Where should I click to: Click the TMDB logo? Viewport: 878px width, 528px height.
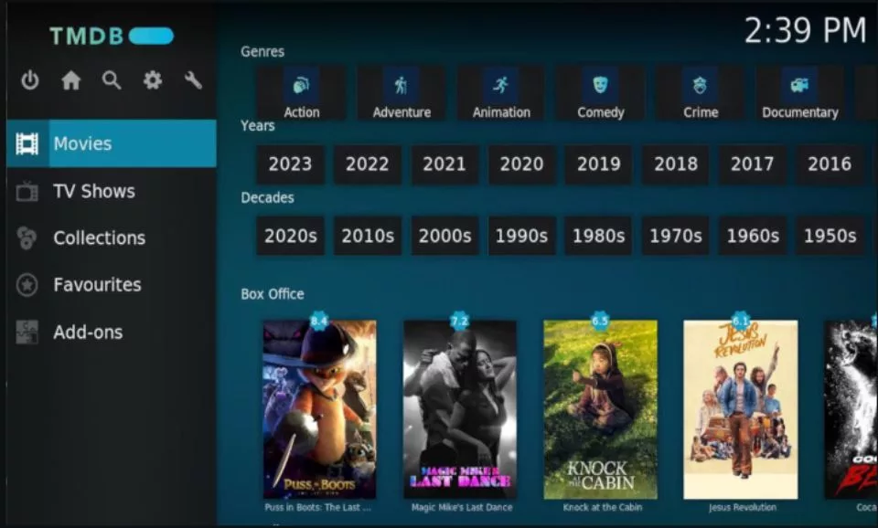click(x=112, y=36)
